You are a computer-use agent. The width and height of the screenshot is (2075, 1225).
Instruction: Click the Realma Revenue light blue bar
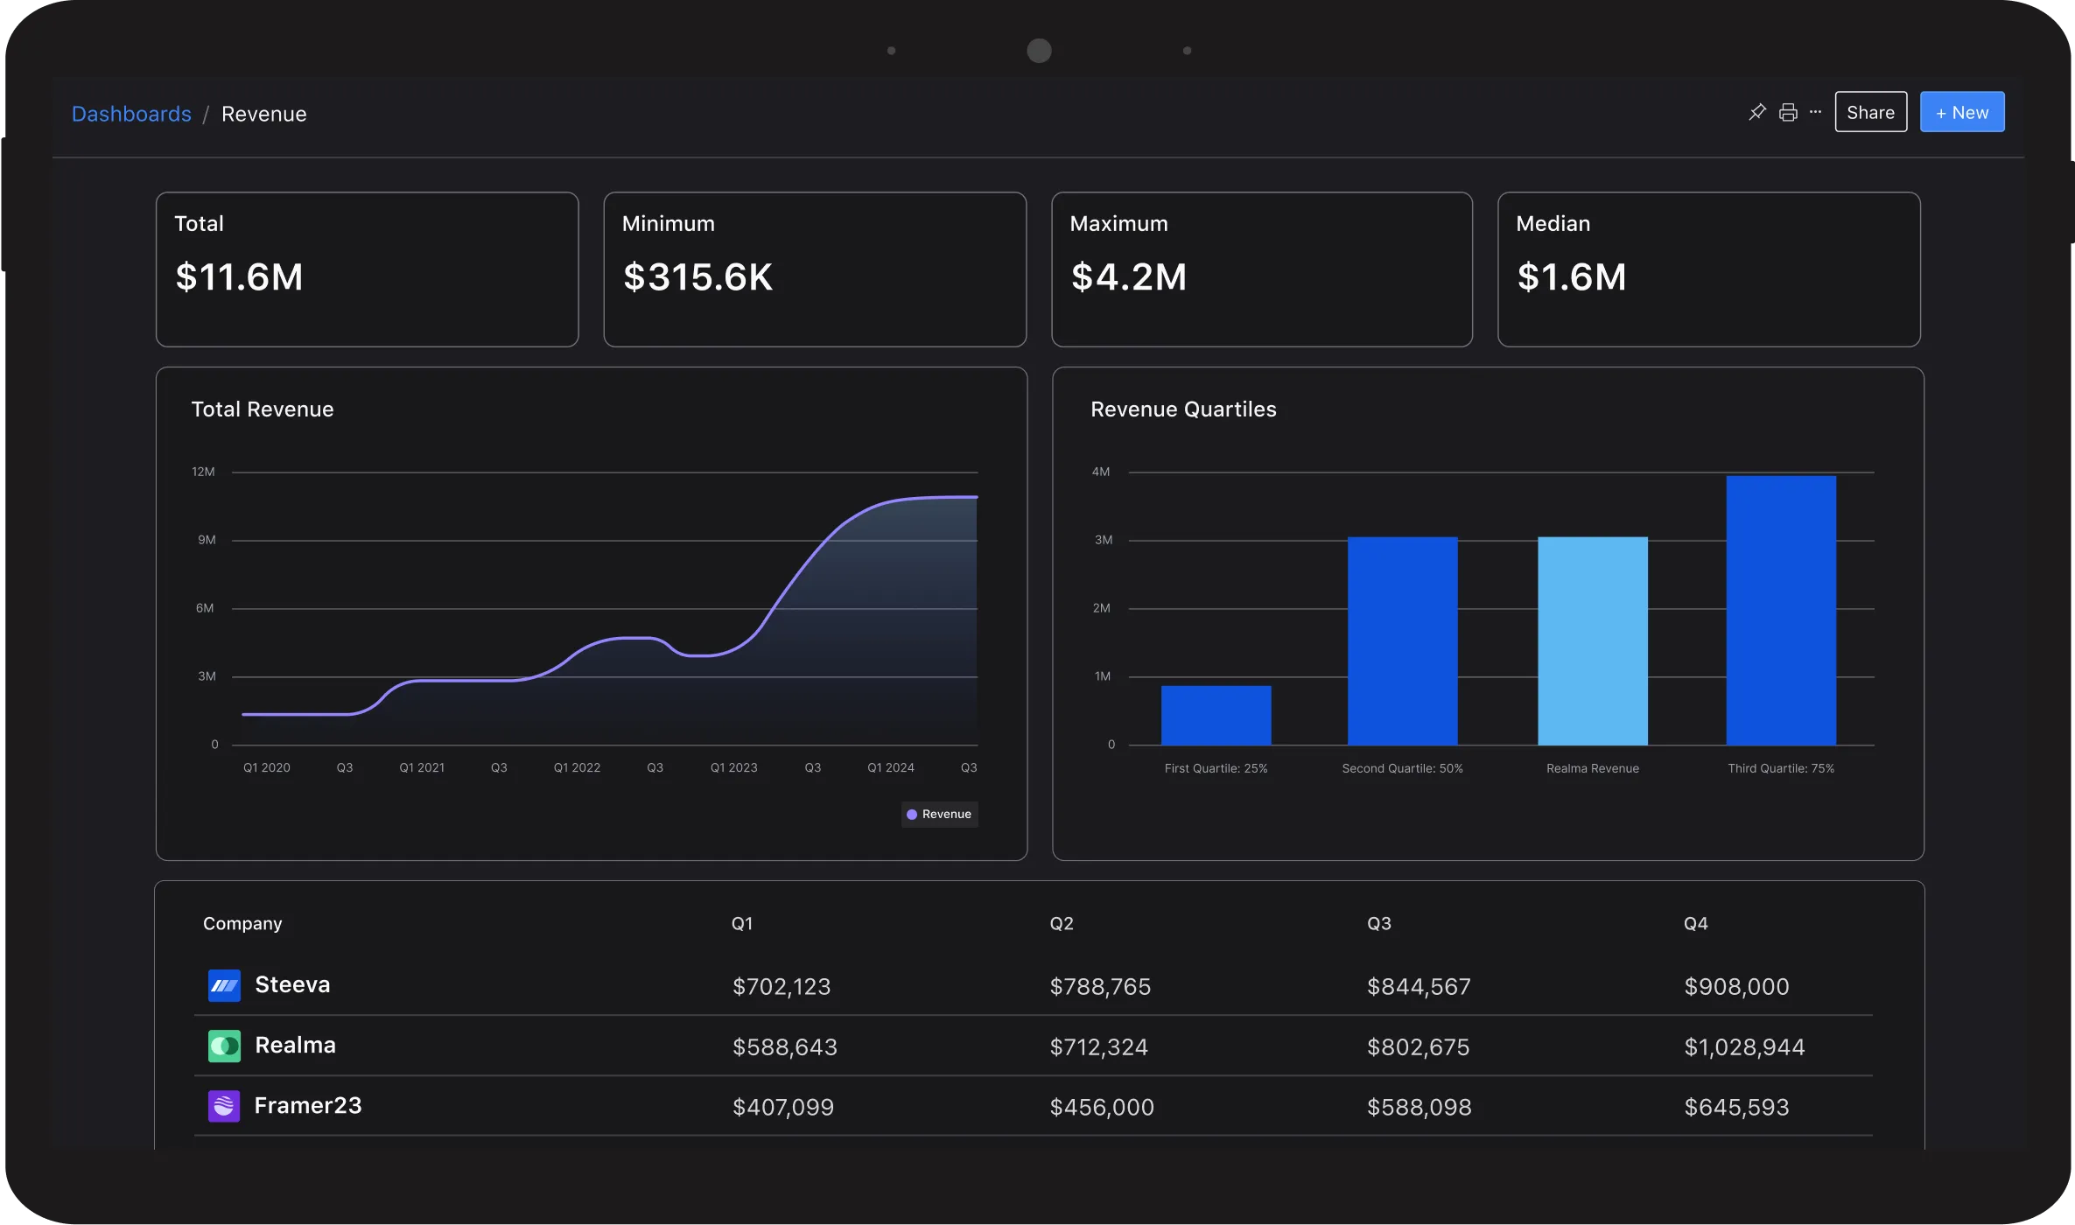[1592, 640]
